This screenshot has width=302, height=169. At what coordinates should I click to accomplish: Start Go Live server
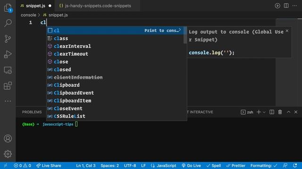point(191,166)
